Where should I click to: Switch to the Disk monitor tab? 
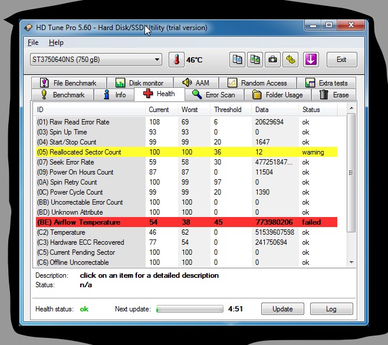140,83
